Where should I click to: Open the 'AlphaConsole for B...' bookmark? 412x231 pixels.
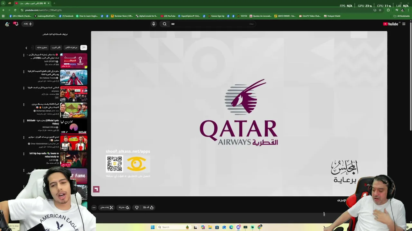147,16
